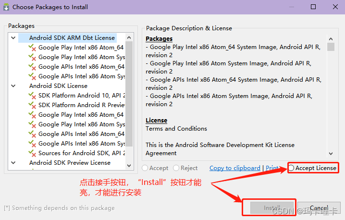
Task: Select the Accept License radio button
Action: coord(312,168)
